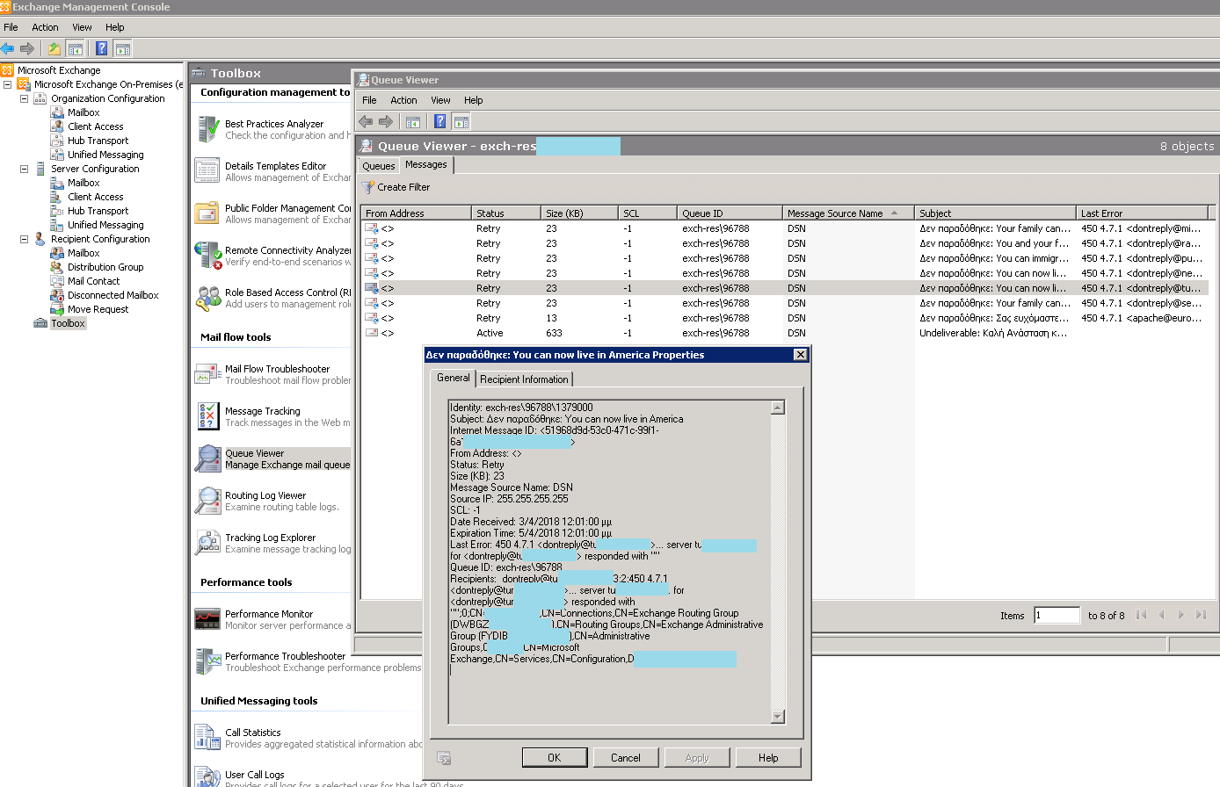Collapse the Recipient Configuration node

(x=25, y=239)
